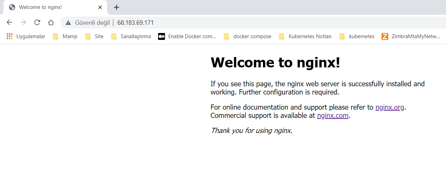Viewport: 446px width, 188px height.
Task: Open the Site bookmark folder
Action: pos(94,36)
